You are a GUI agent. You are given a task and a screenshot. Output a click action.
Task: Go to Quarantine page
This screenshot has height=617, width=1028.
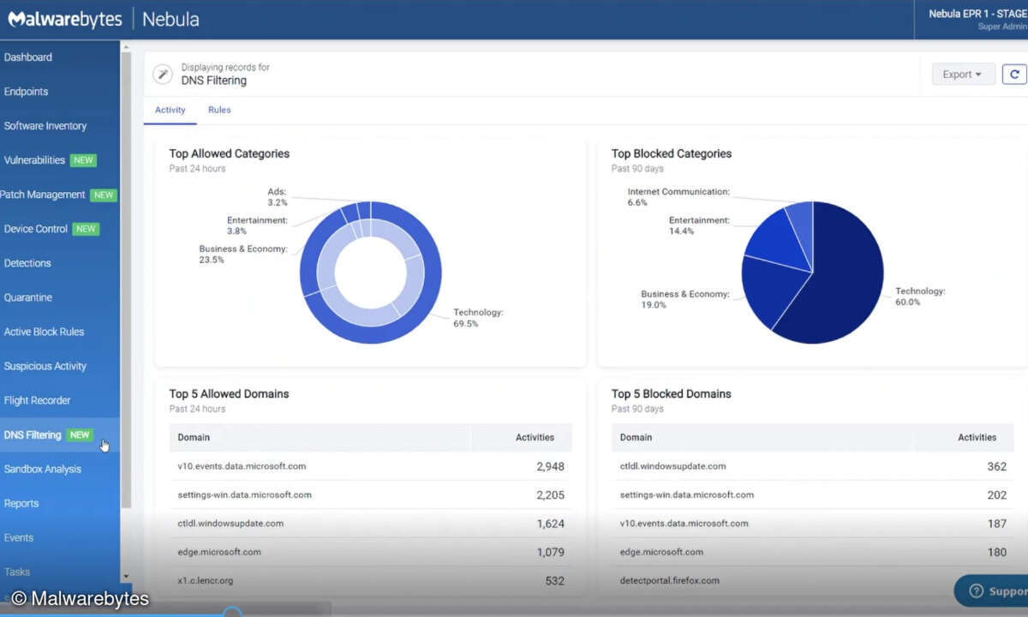click(x=28, y=297)
